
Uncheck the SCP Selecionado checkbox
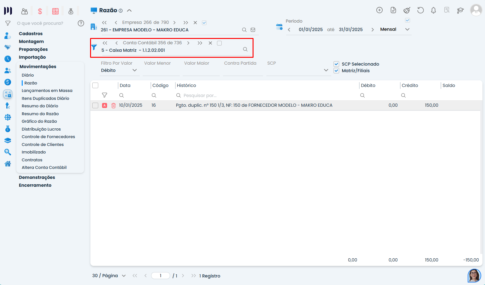[336, 64]
